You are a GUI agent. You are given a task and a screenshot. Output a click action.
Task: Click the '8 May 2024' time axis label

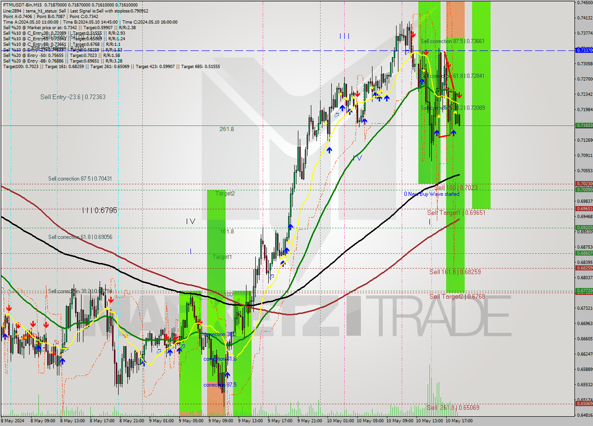(x=13, y=421)
